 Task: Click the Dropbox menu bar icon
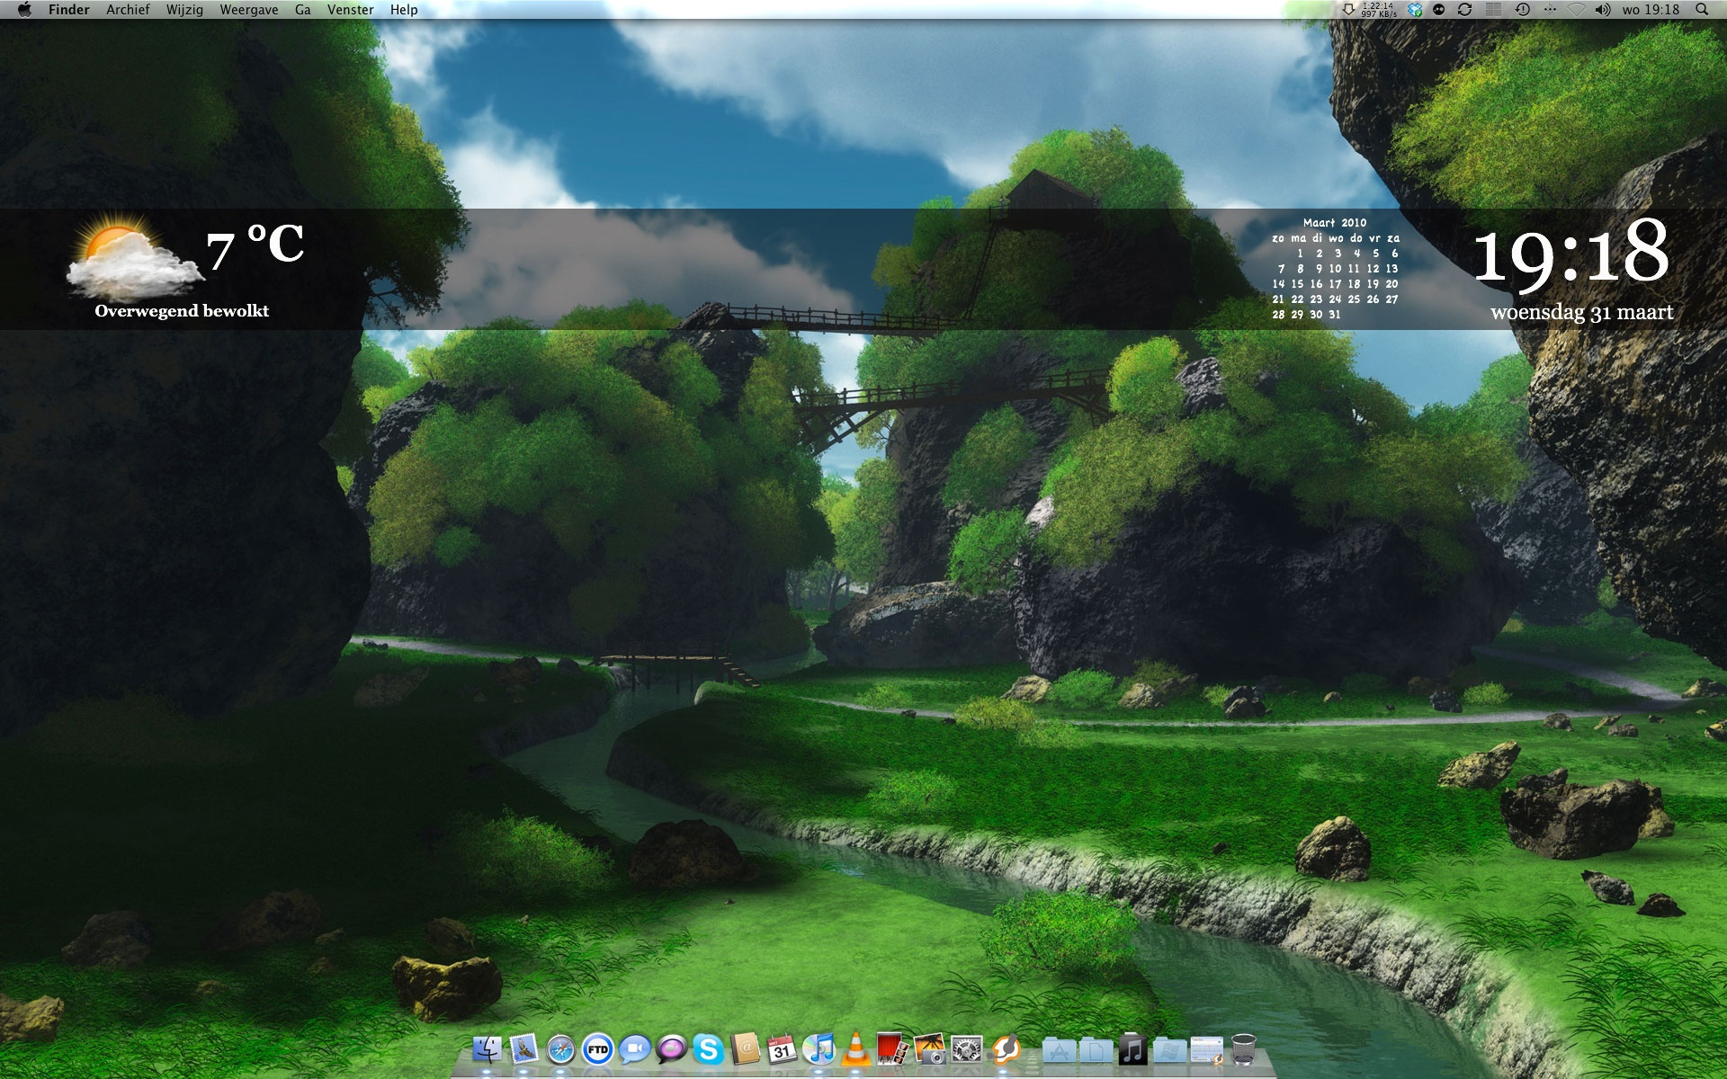1415,10
